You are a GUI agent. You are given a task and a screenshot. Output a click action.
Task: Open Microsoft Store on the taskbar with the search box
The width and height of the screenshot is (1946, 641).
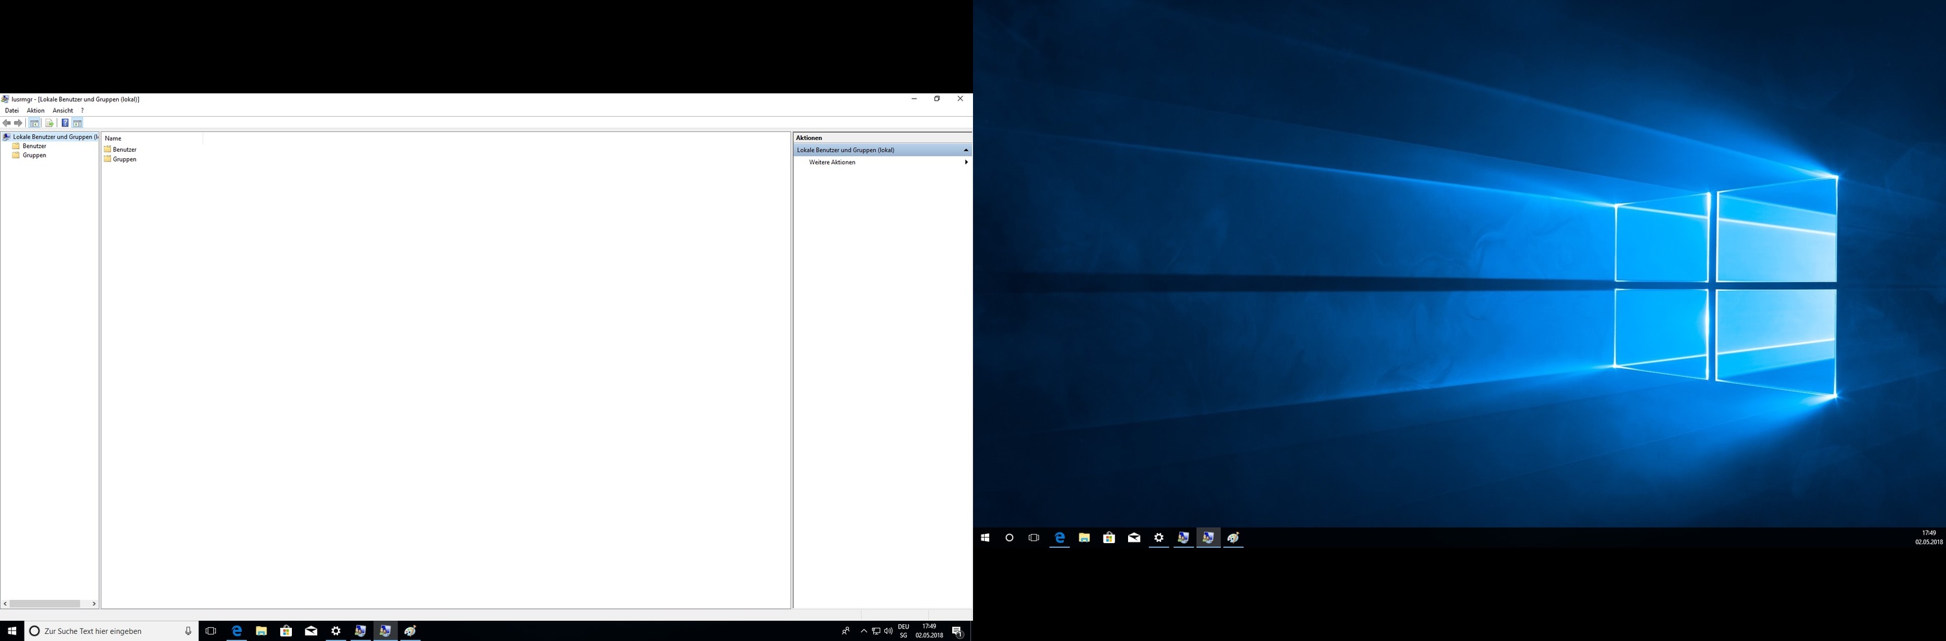[x=286, y=631]
